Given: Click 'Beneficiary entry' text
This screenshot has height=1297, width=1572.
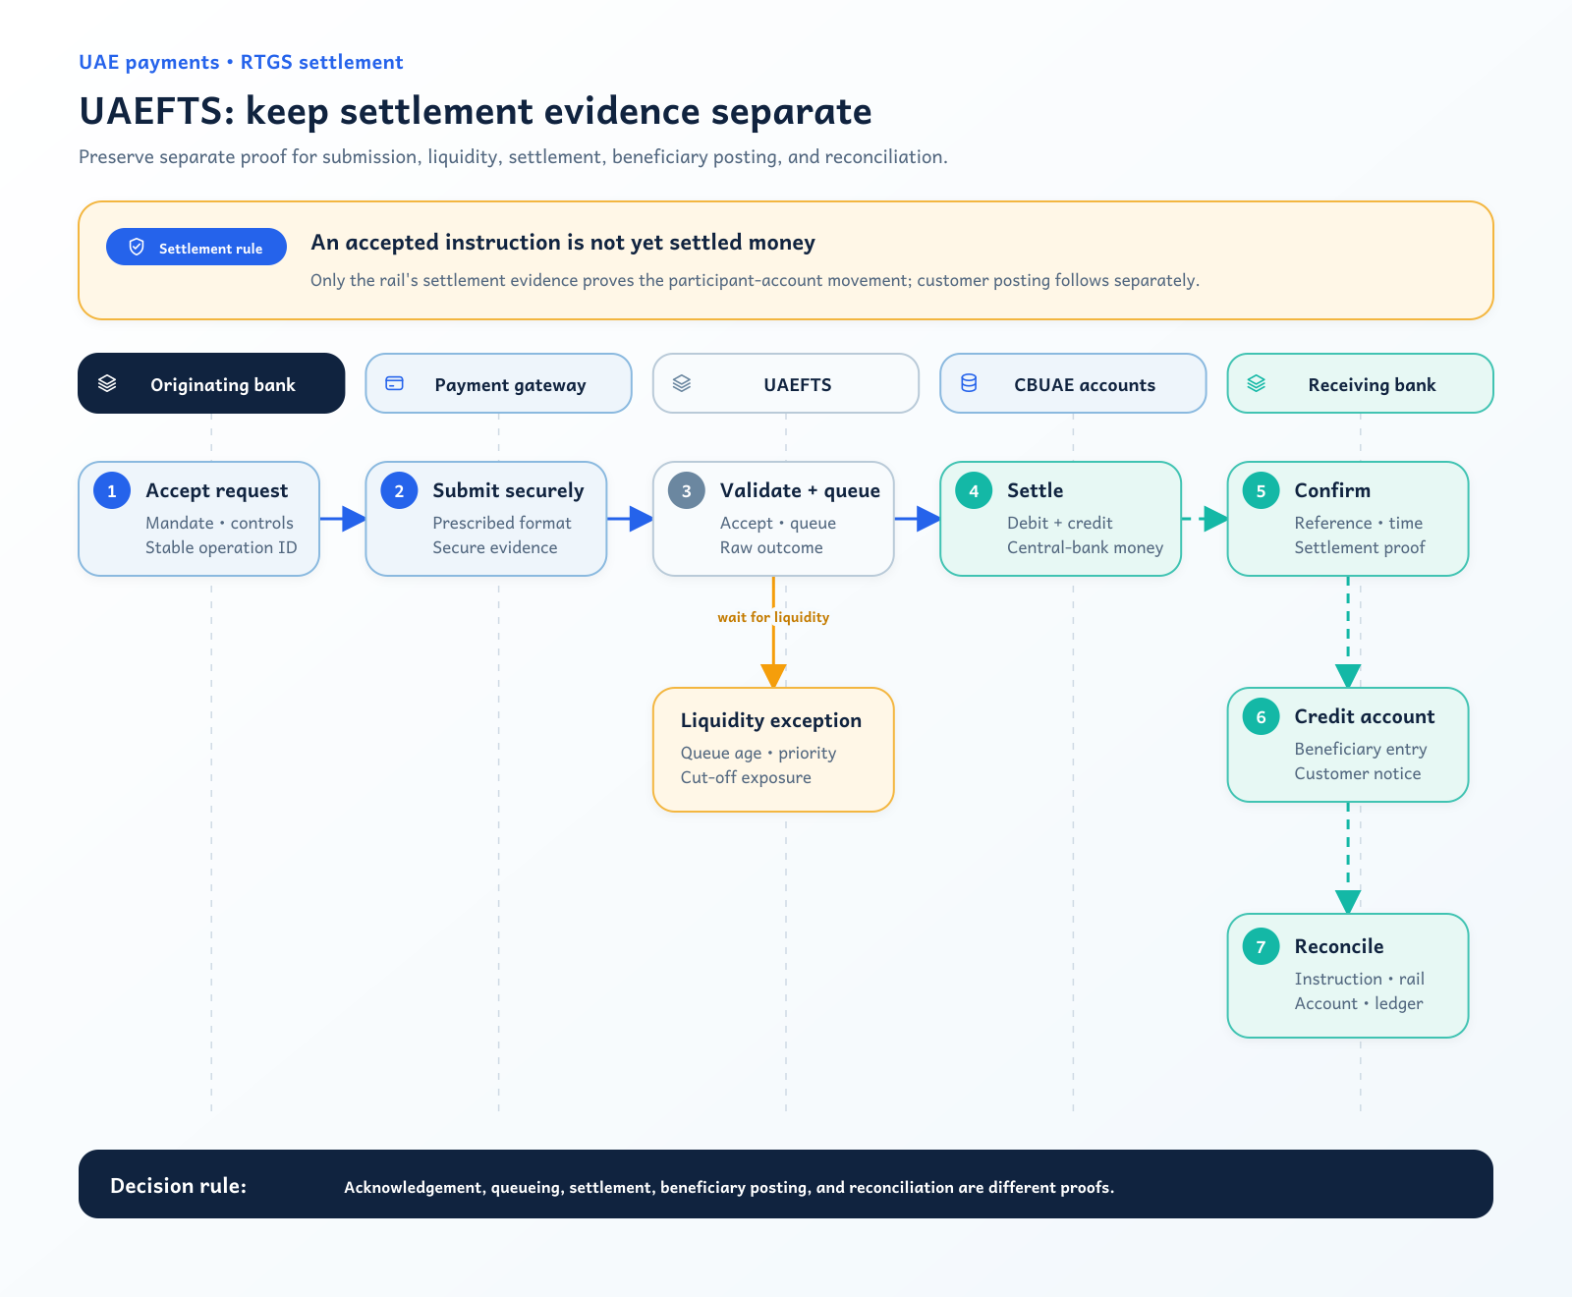Looking at the screenshot, I should pos(1361,749).
